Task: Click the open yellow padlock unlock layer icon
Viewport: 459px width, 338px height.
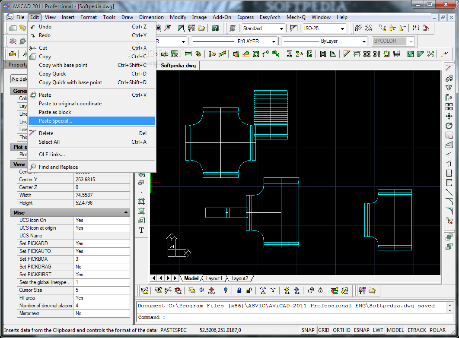Action: 249,291
